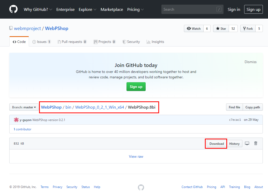Click the on 29 May date text
This screenshot has height=196, width=268.
(251, 120)
